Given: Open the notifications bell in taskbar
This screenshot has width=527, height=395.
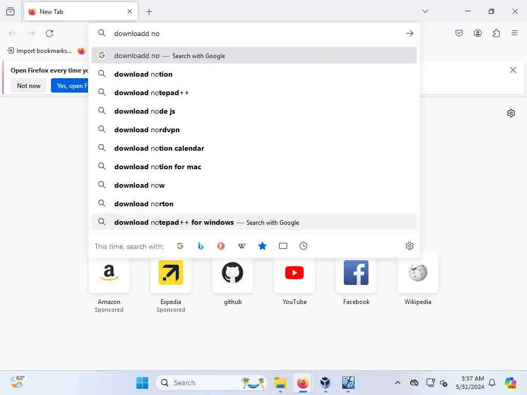Looking at the screenshot, I should (492, 383).
